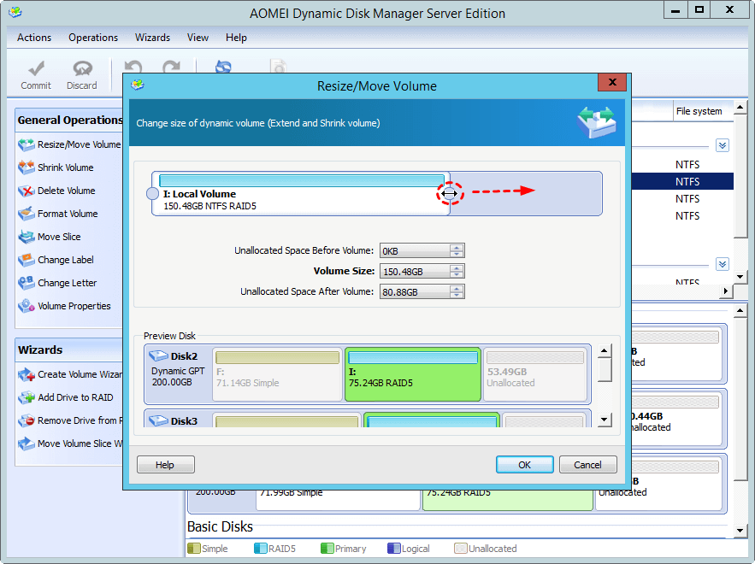The height and width of the screenshot is (564, 755).
Task: Launch Remove Drive from RAID wizard
Action: 70,420
